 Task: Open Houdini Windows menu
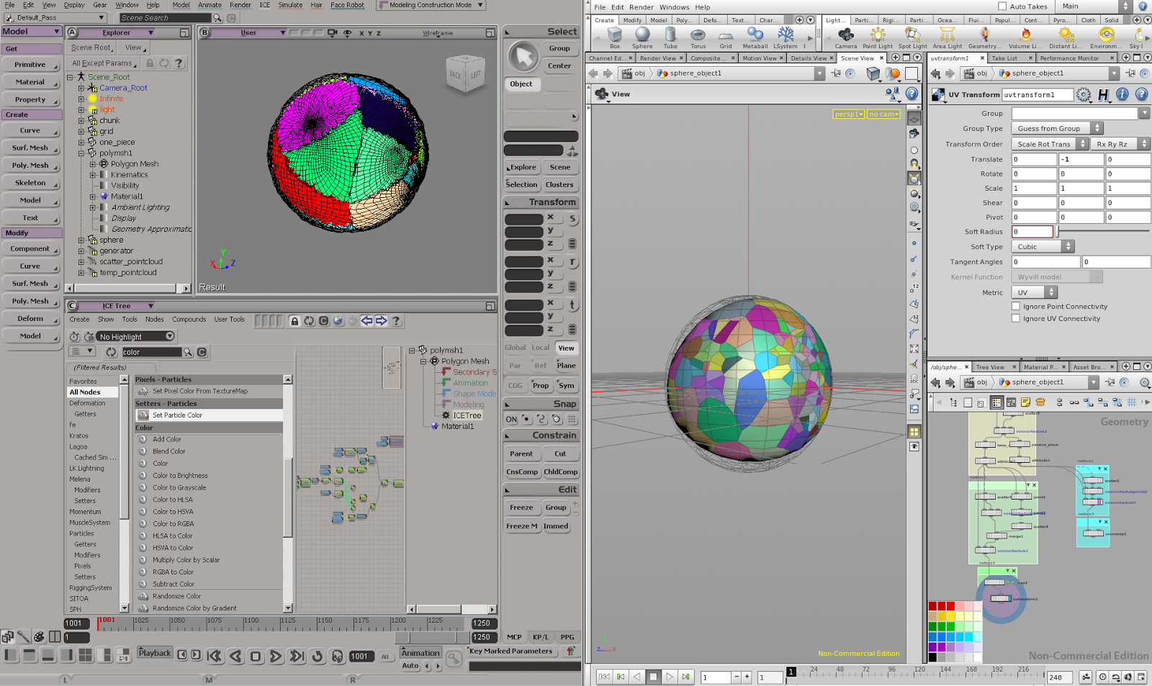click(674, 7)
